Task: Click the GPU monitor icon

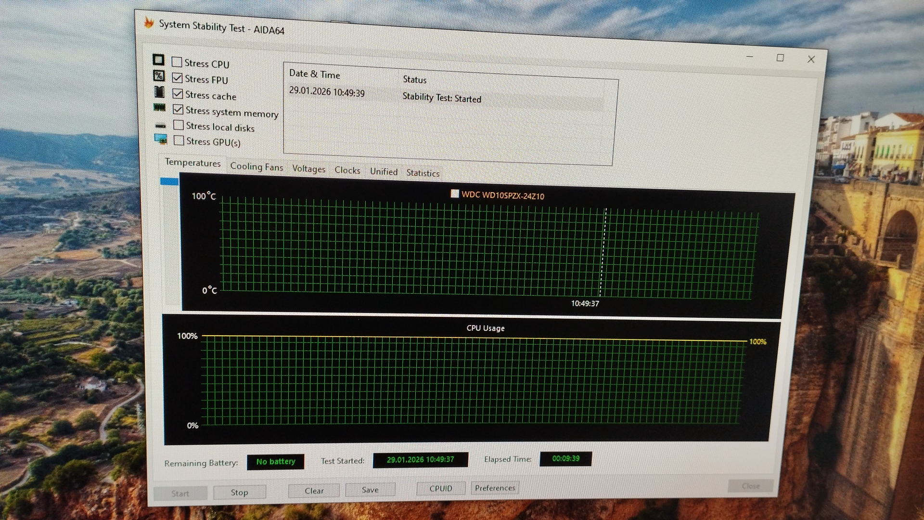Action: click(x=161, y=139)
